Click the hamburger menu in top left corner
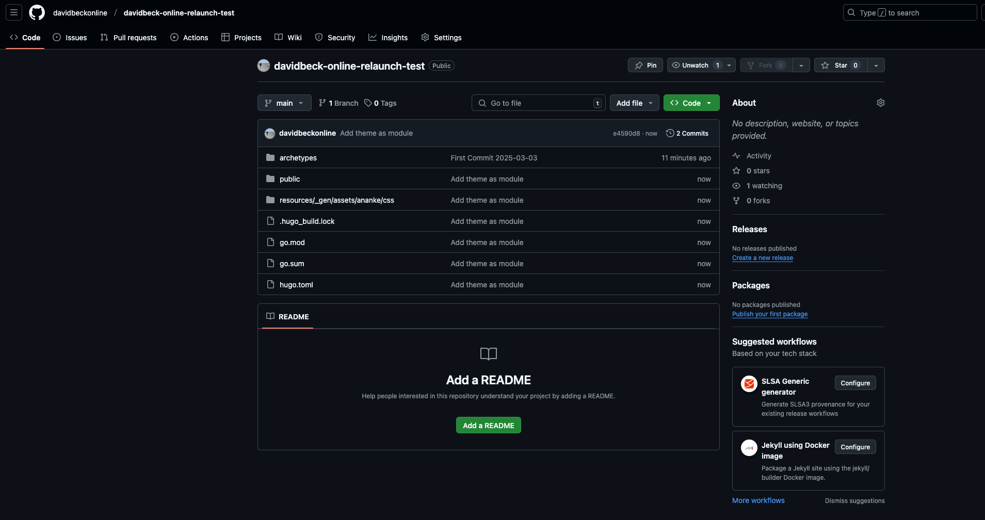985x520 pixels. pos(13,12)
